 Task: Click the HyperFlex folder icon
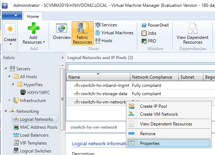tap(20, 84)
